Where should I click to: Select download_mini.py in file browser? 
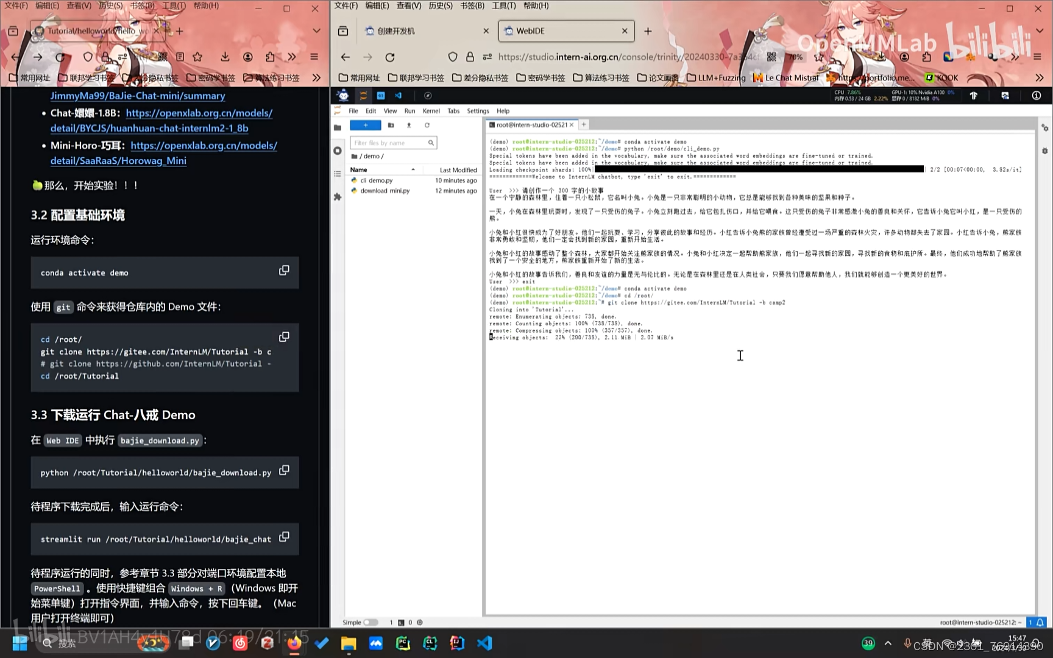[414, 191]
